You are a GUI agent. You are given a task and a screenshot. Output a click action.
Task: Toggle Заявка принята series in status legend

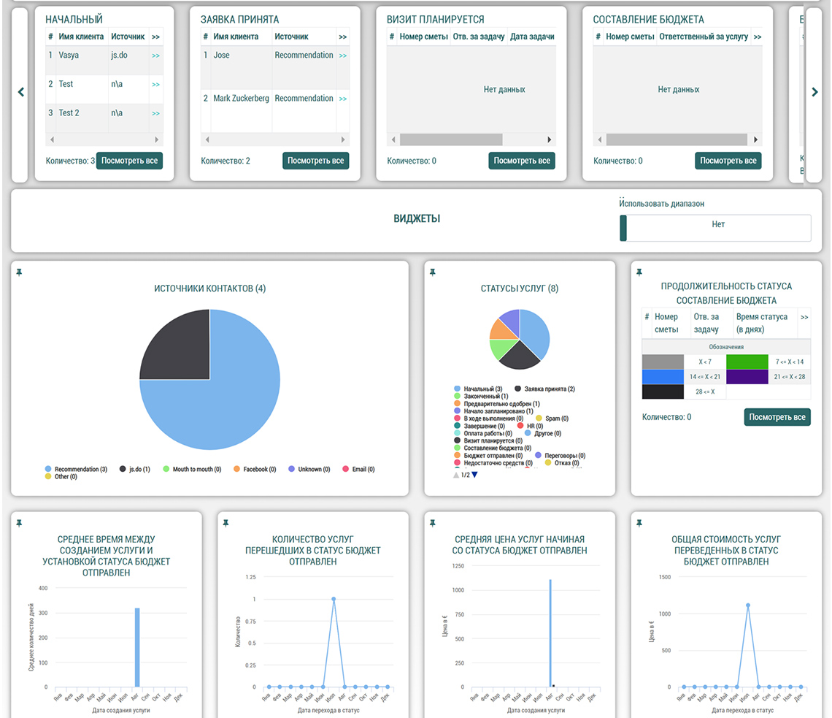(544, 389)
